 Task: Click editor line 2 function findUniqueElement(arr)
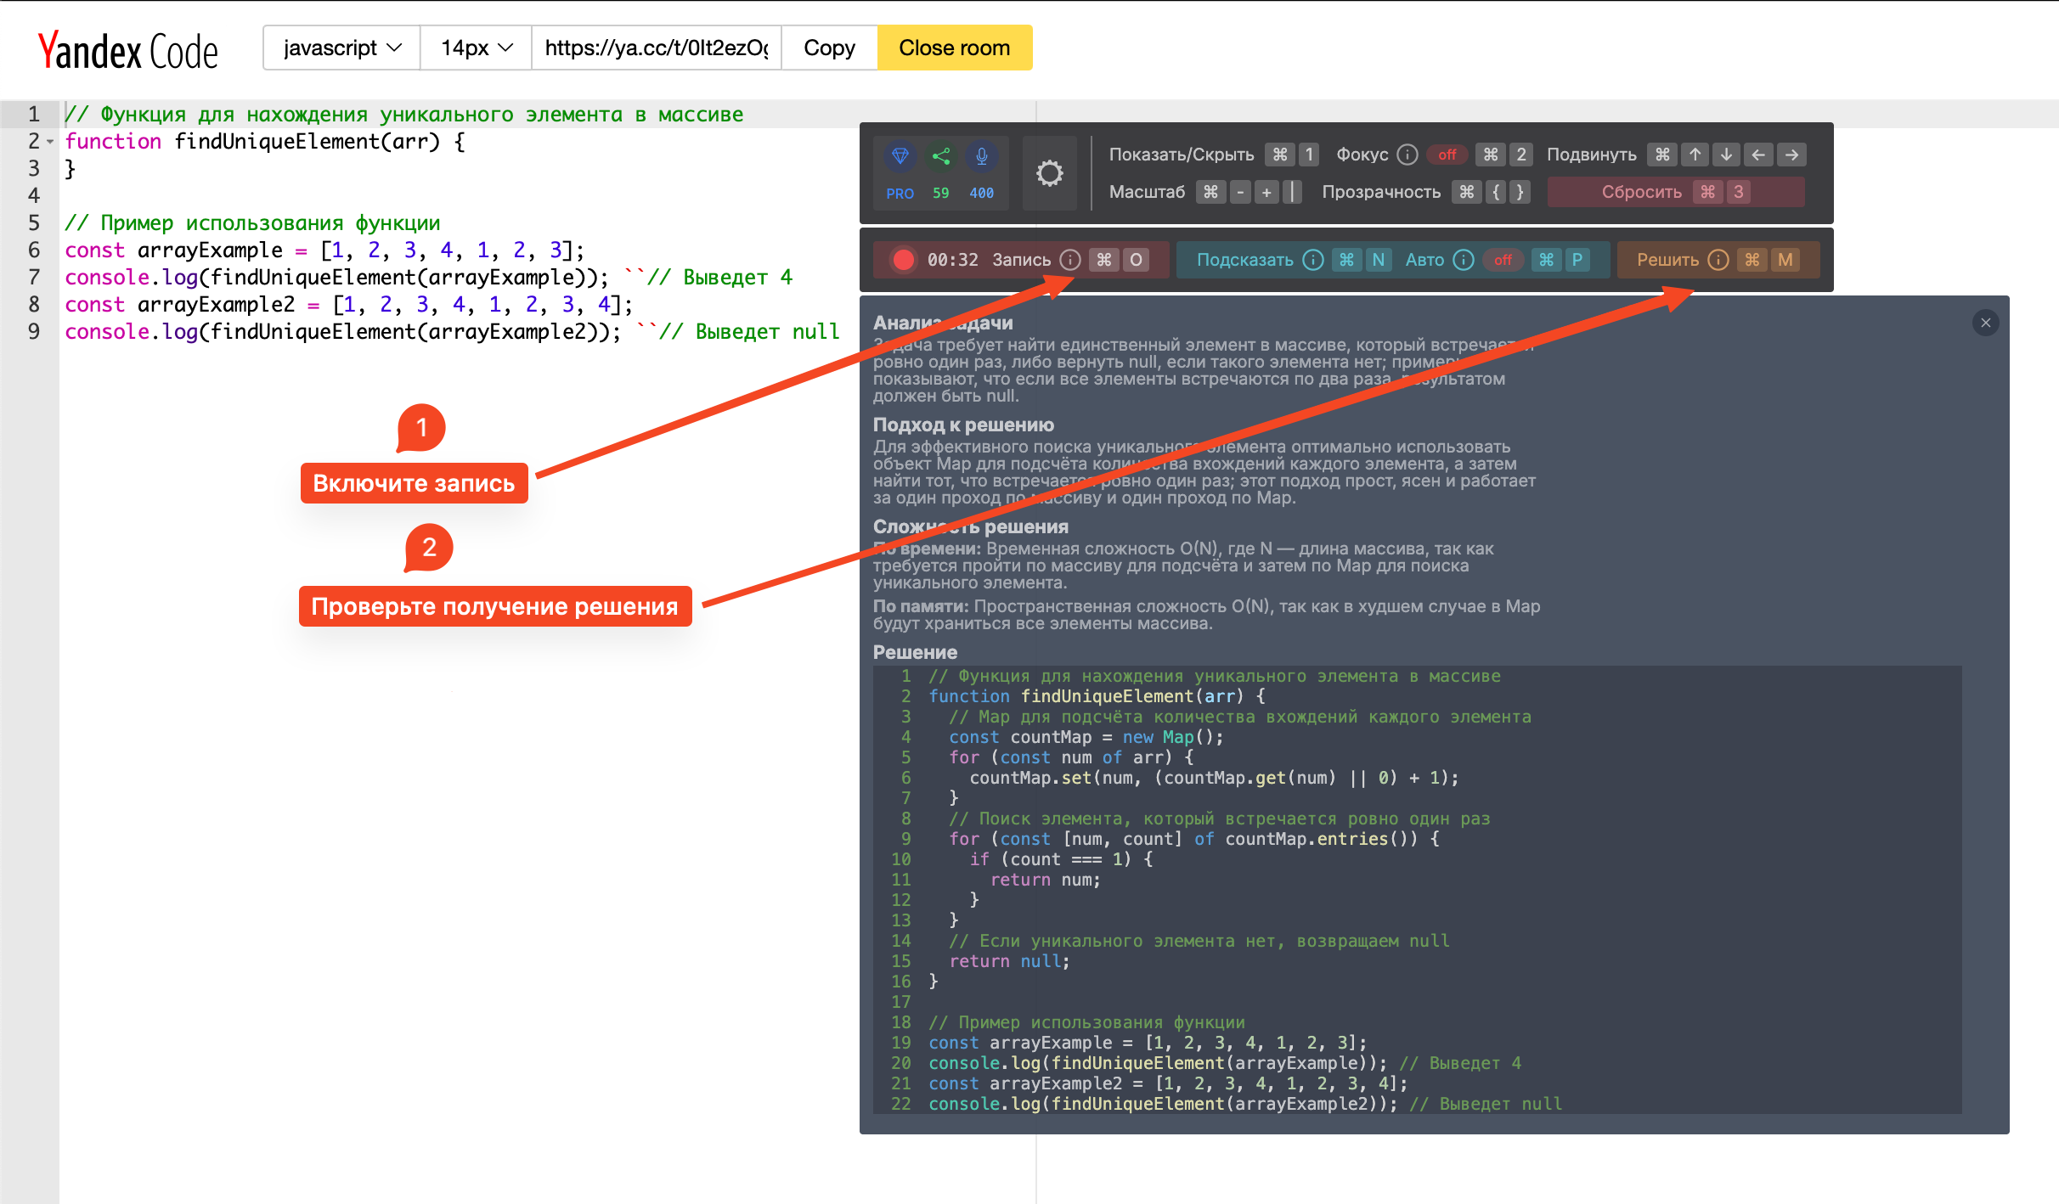pos(265,142)
